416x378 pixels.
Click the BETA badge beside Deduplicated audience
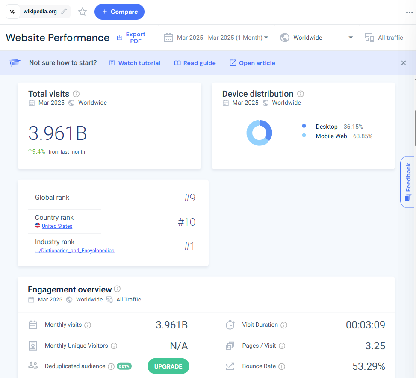coord(124,366)
